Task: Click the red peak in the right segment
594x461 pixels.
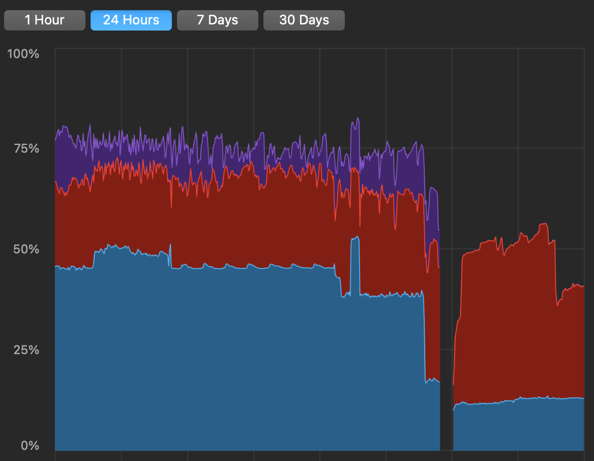Action: (x=544, y=229)
